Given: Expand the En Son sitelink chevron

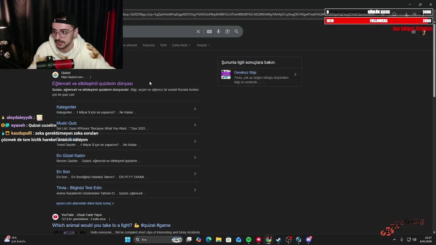Looking at the screenshot, I should point(195,174).
